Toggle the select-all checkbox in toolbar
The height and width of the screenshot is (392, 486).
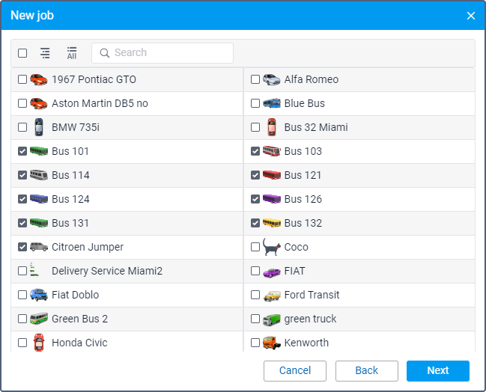click(22, 53)
